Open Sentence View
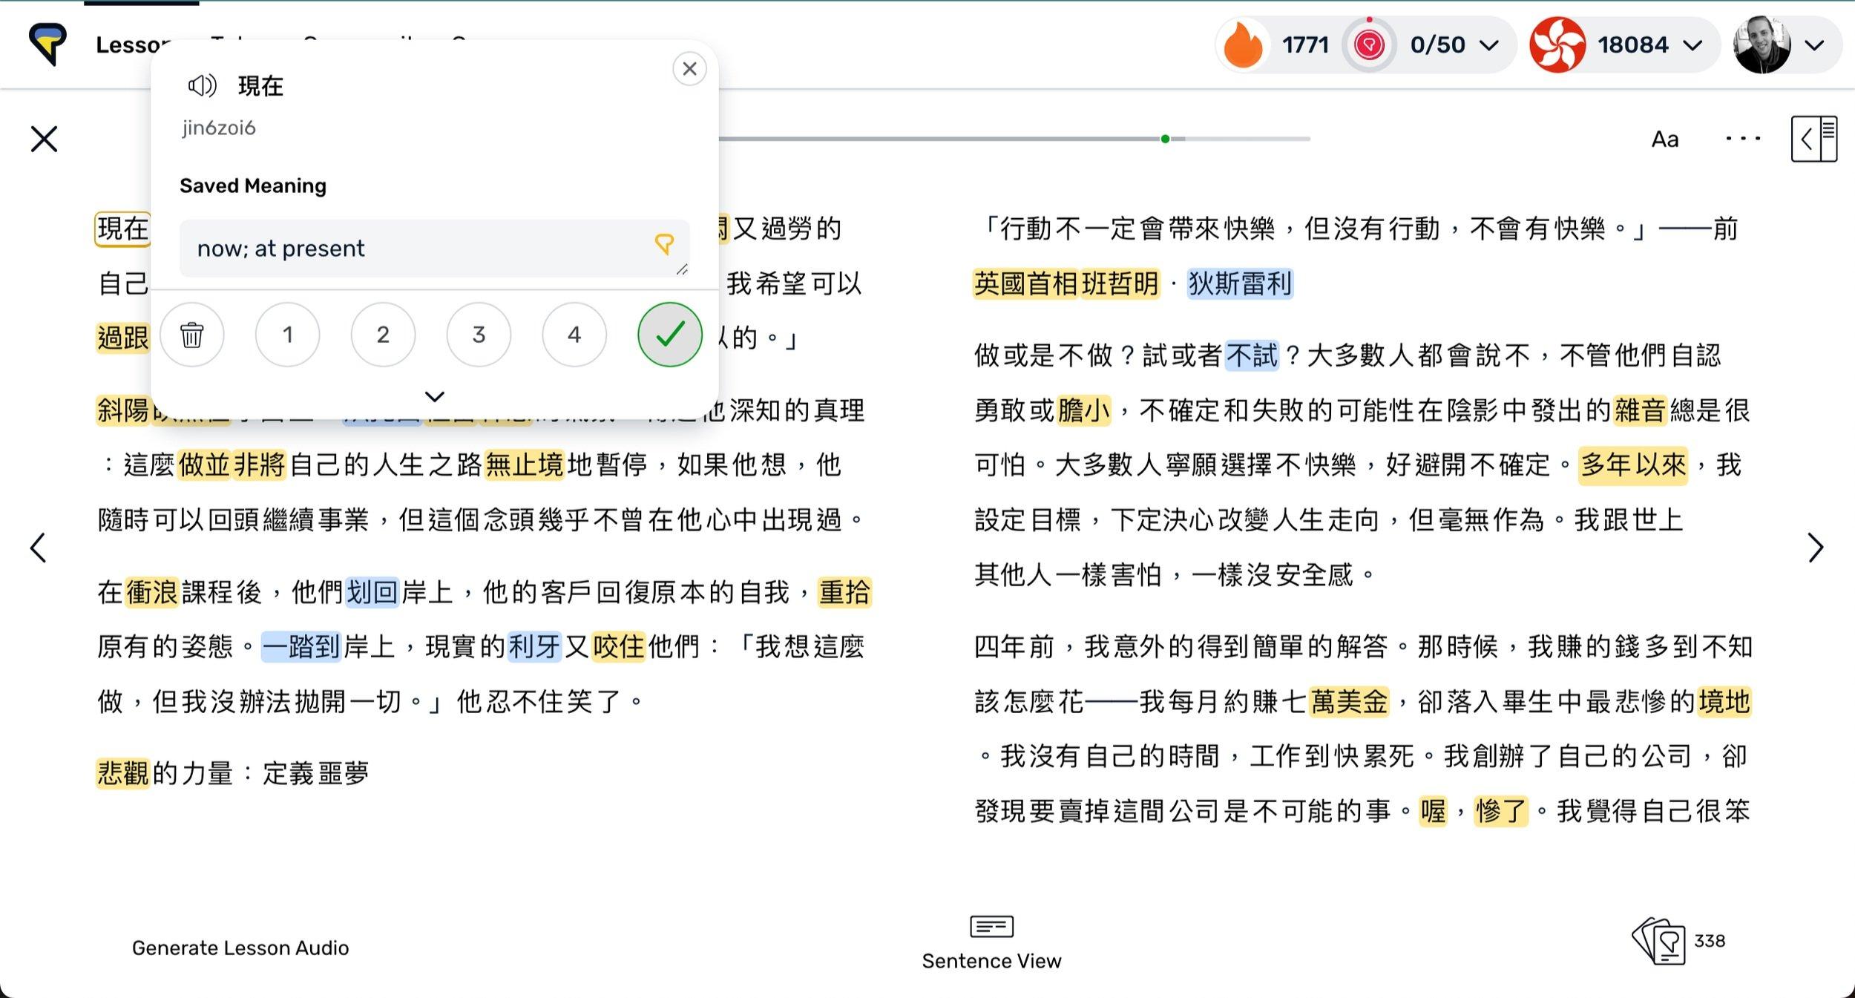 992,941
